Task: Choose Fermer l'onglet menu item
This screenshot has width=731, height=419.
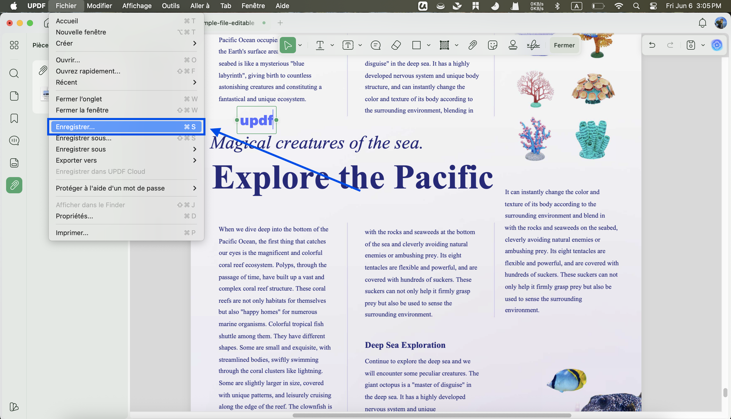Action: 126,99
